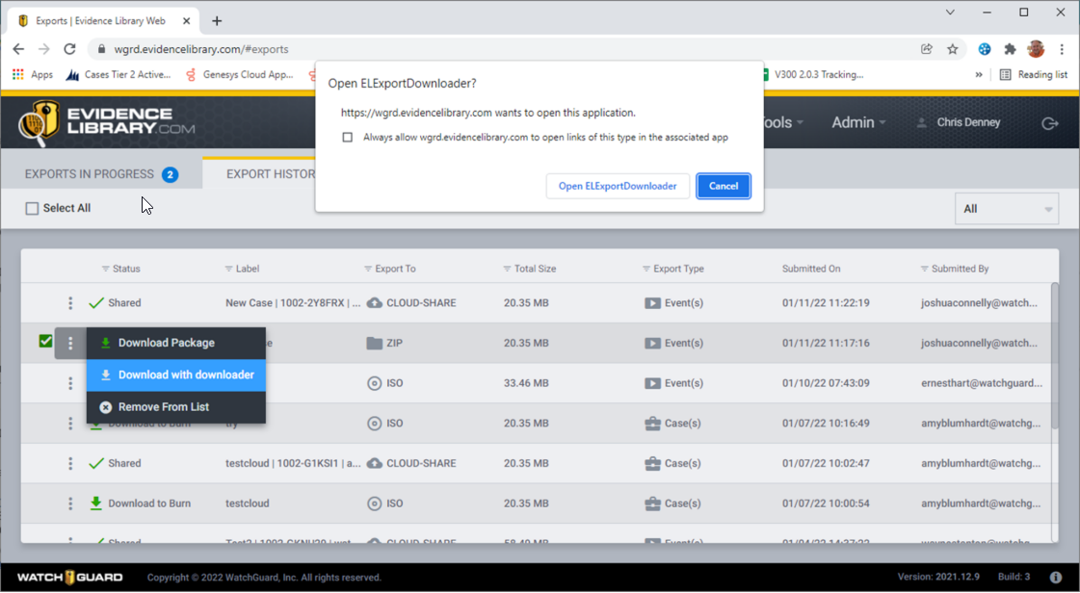This screenshot has height=593, width=1080.
Task: Click label 'testcloud | 1002-G1KSI1'
Action: coord(293,464)
